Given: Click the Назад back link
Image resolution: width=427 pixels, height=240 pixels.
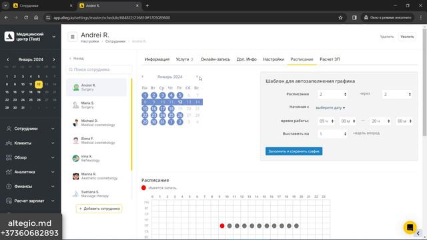Looking at the screenshot, I should pyautogui.click(x=77, y=59).
